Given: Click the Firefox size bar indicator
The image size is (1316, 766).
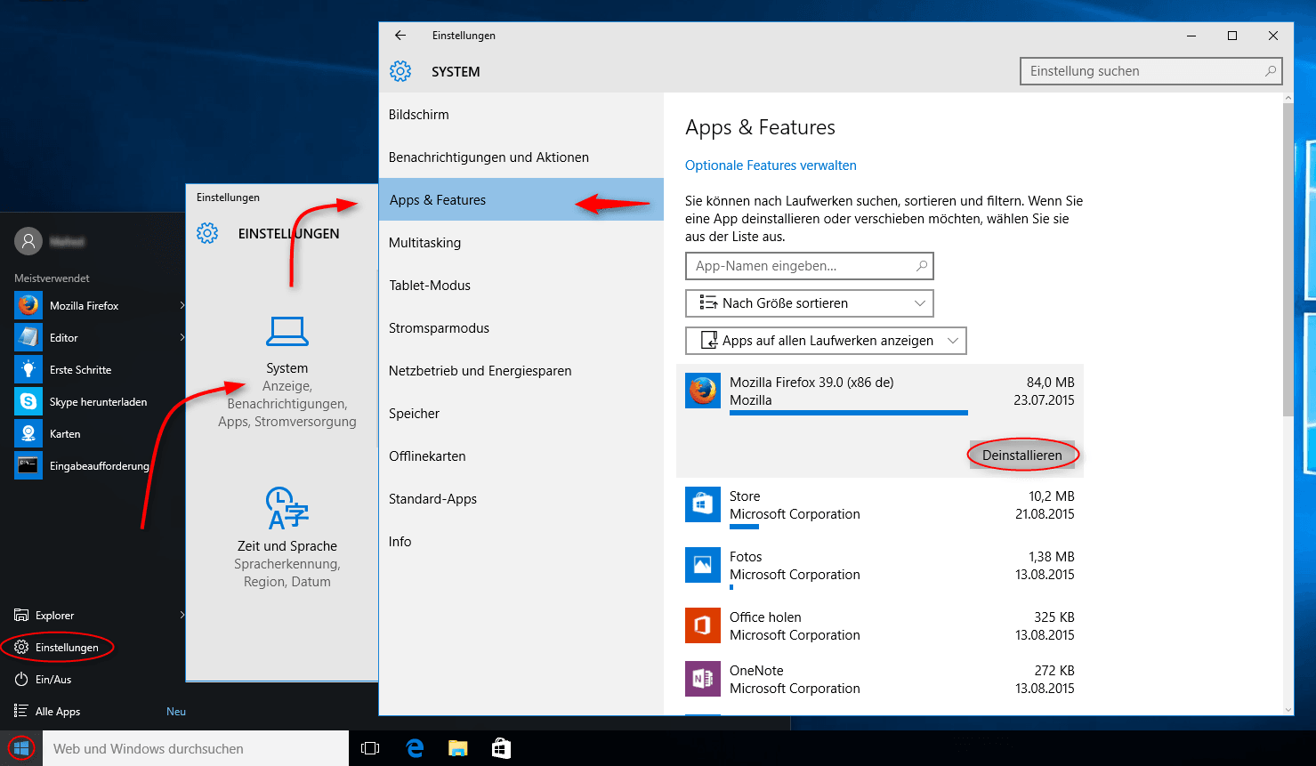Looking at the screenshot, I should [849, 413].
